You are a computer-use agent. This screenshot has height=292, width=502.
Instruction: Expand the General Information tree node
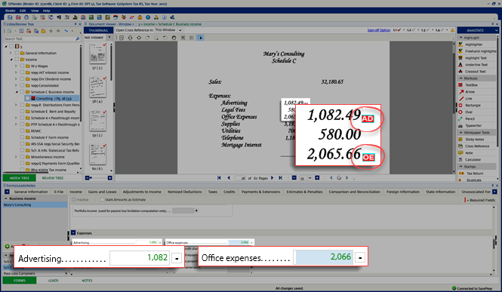coord(11,53)
